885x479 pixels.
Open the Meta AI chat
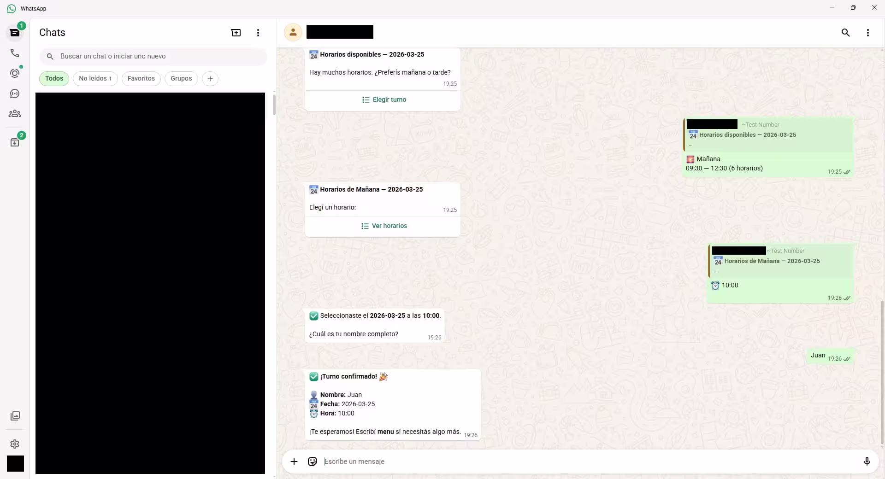coord(15,93)
